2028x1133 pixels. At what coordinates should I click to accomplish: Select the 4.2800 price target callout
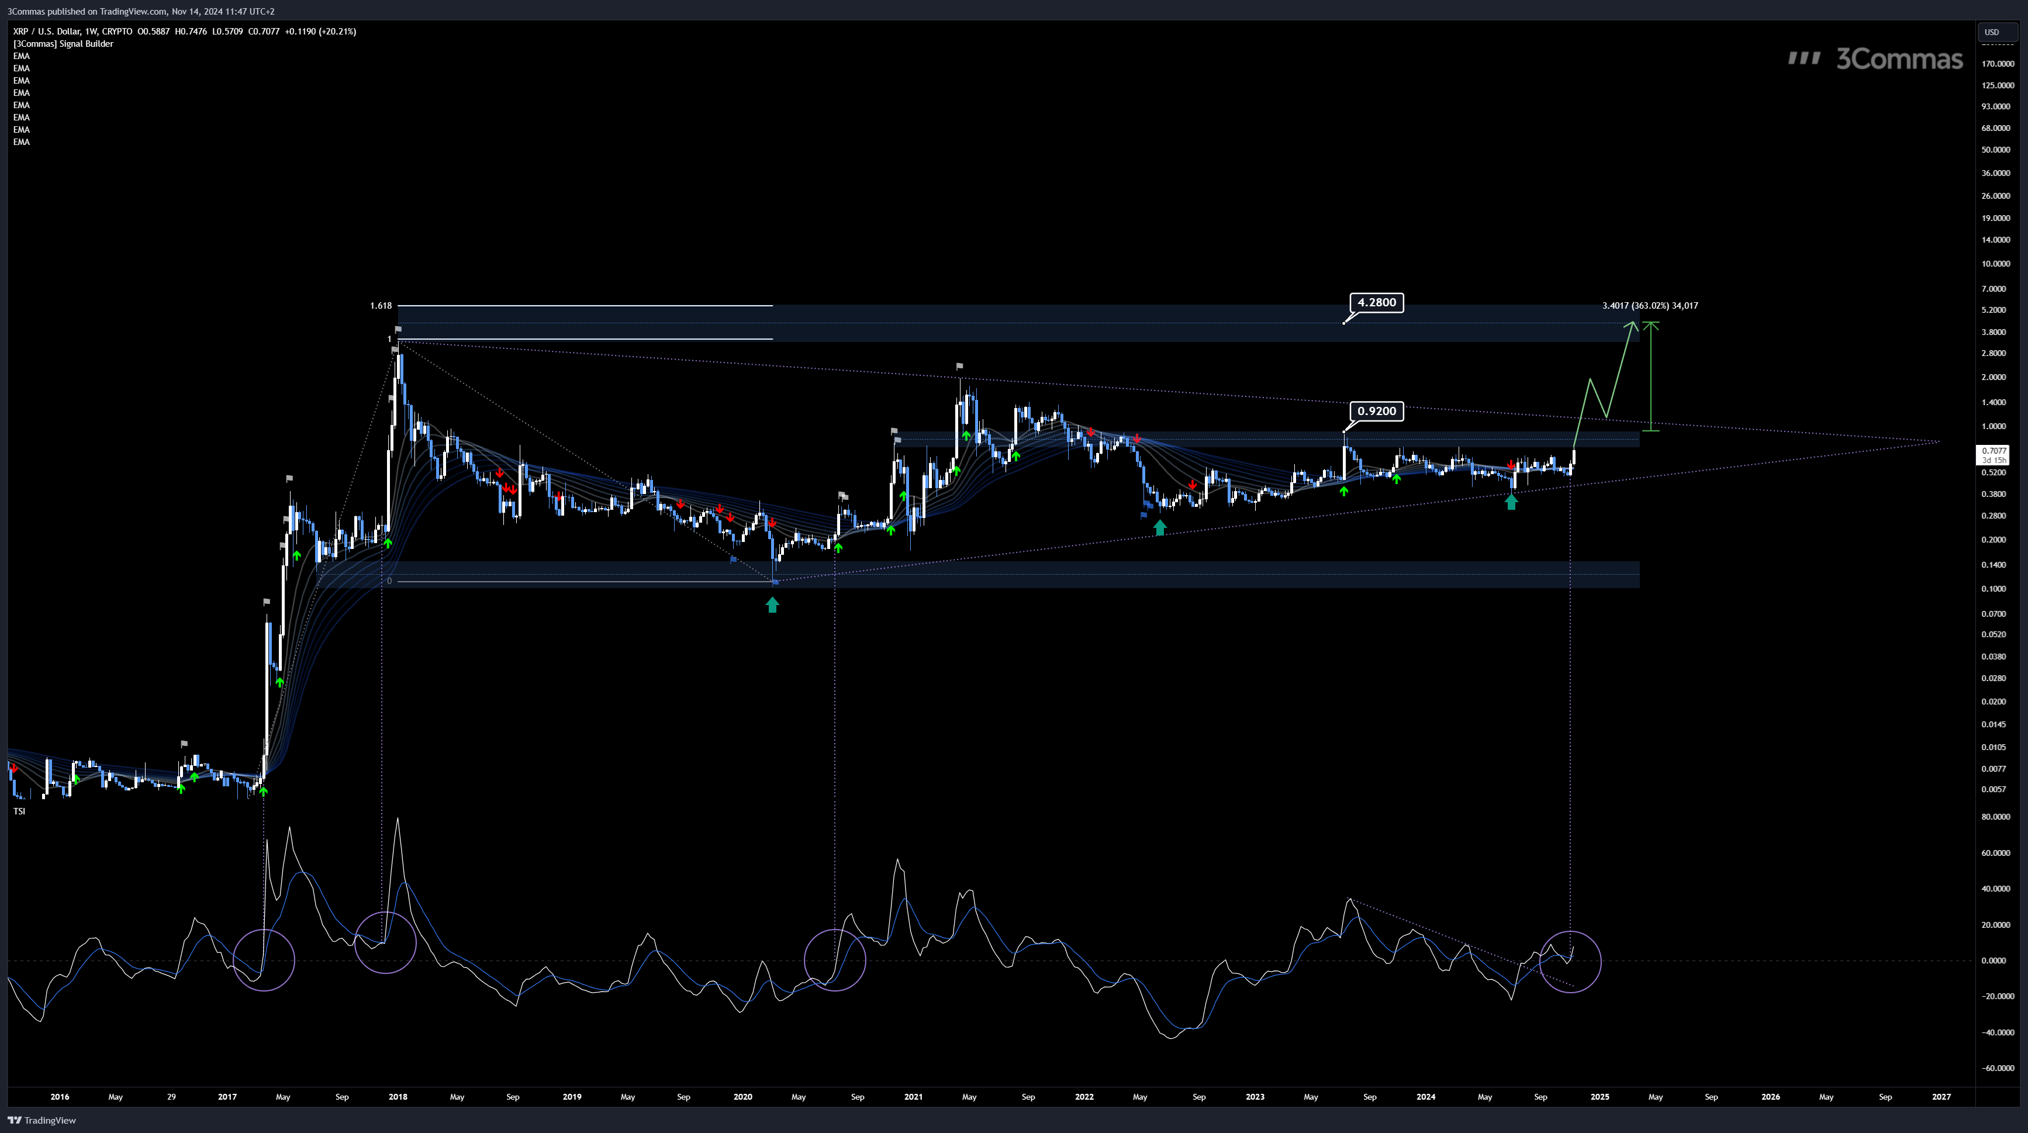click(x=1377, y=302)
